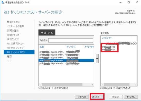Go back with the 前へ(P) button
The width and height of the screenshot is (141, 101).
click(82, 97)
